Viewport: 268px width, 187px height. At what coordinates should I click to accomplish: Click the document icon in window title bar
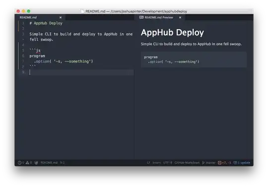[x=82, y=11]
